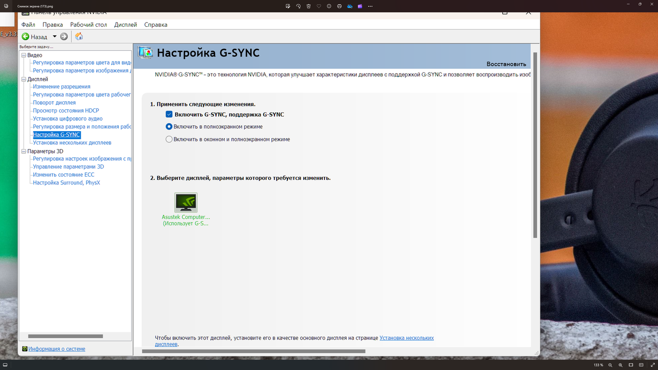Click the Photos app icon at top-left
Screen dimensions: 658x370
coord(6,6)
